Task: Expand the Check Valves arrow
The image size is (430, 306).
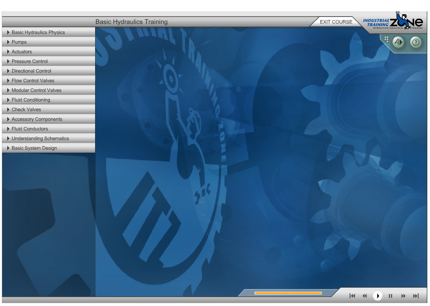Action: pos(8,109)
